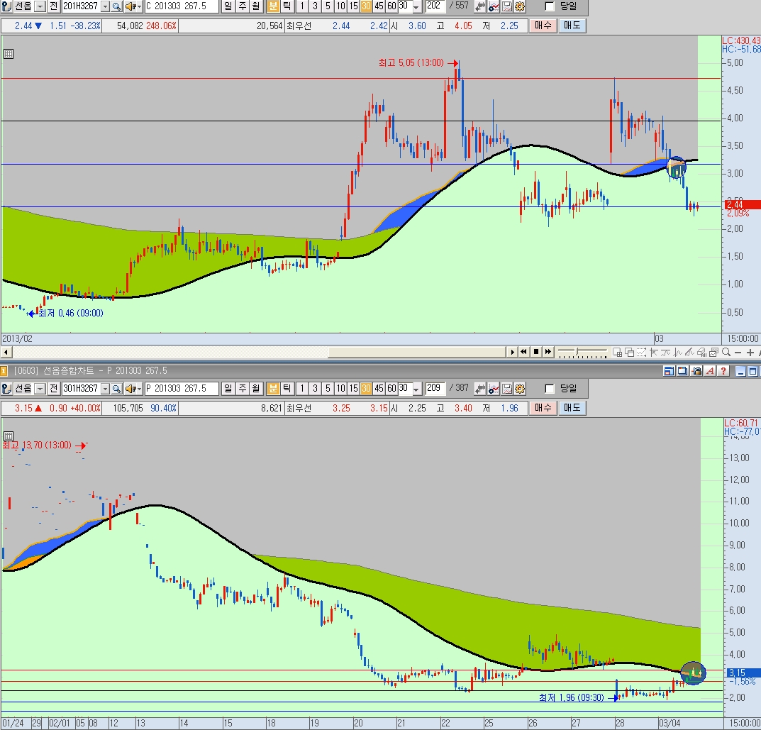
Task: Click the grid icon at top chart corner
Action: click(x=9, y=53)
